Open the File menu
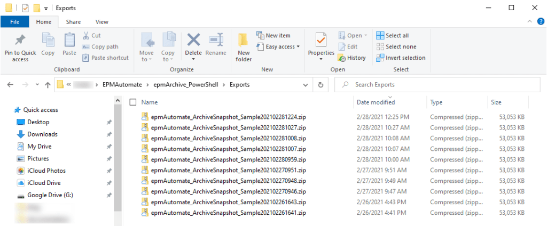Screen dimensions: 547x226 (15, 22)
